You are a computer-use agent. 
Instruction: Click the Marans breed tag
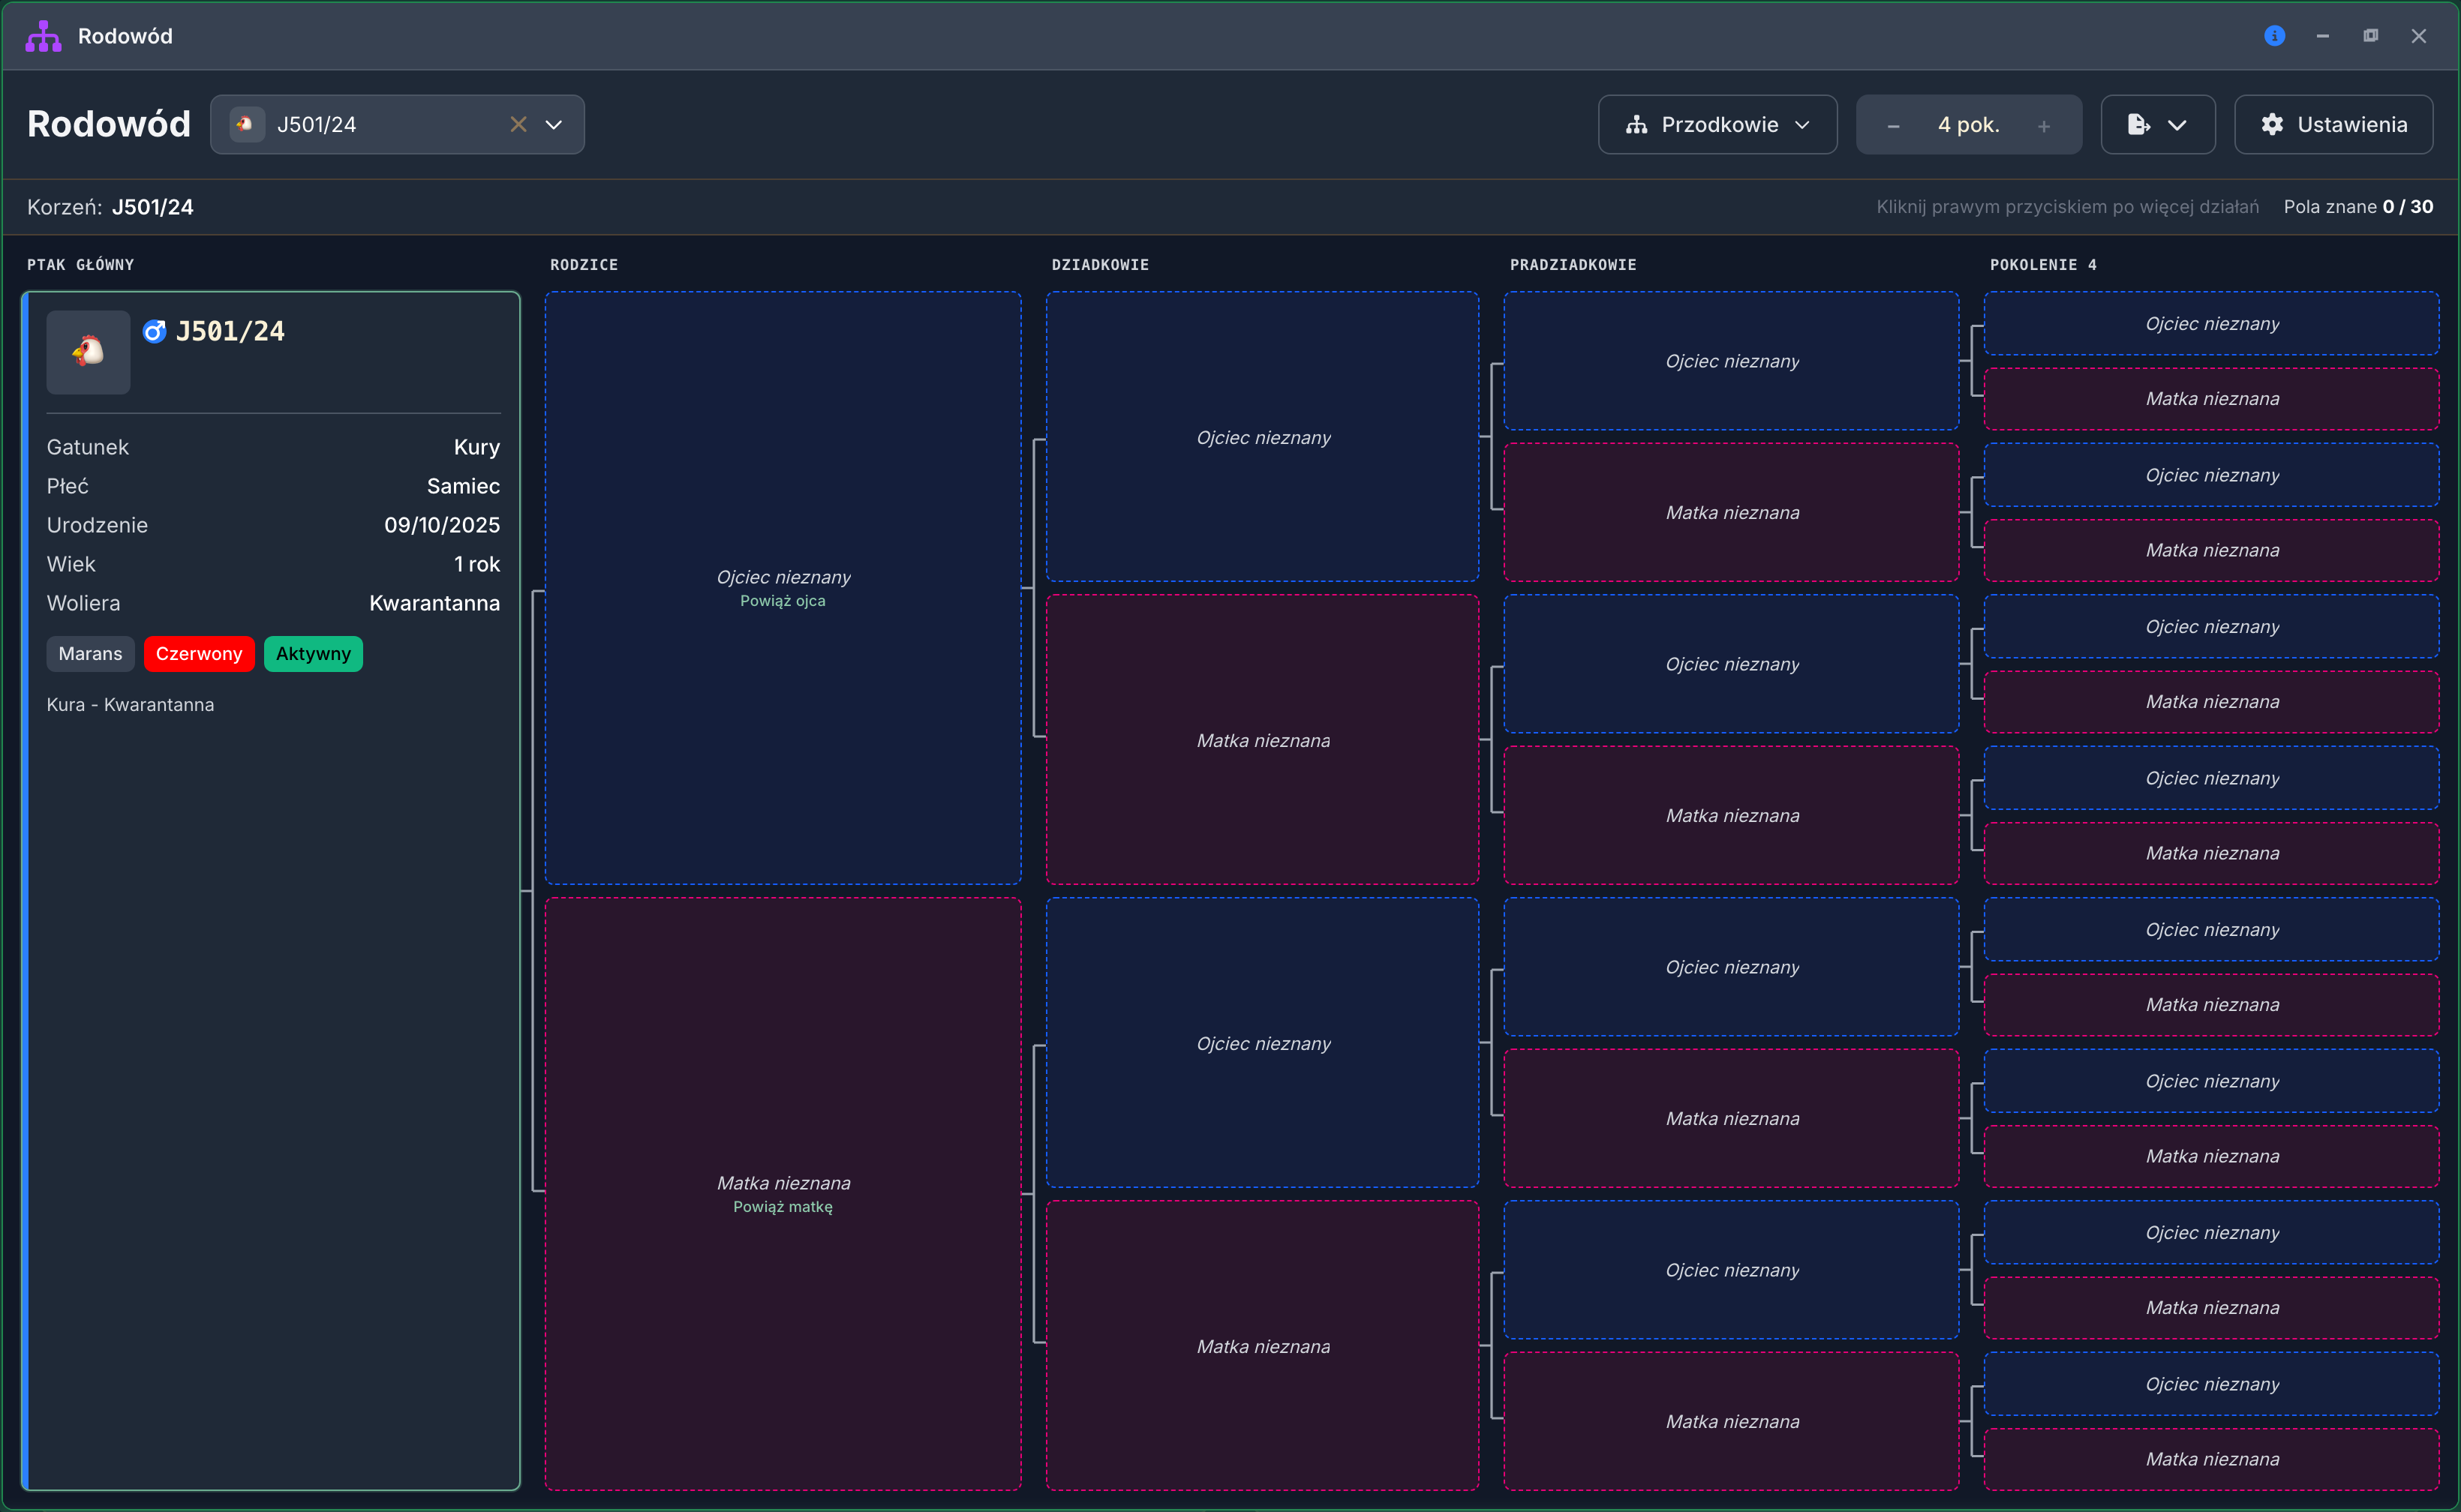[90, 654]
